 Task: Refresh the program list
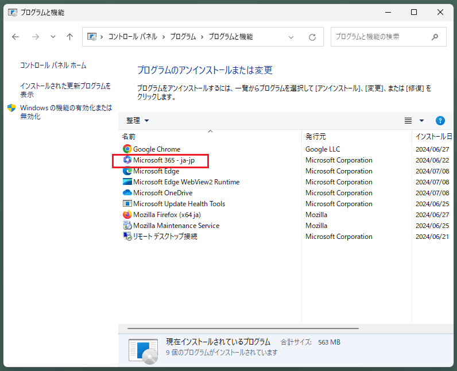pos(312,37)
